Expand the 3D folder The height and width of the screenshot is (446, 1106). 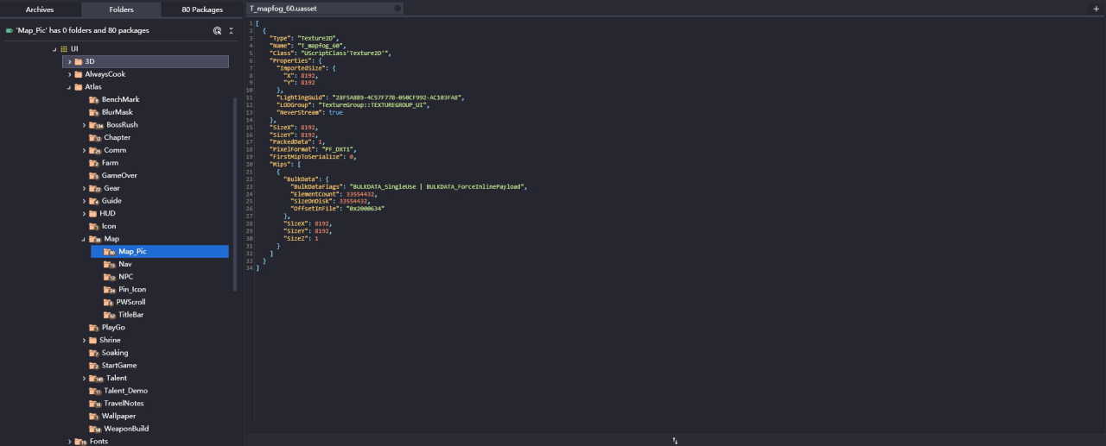69,62
